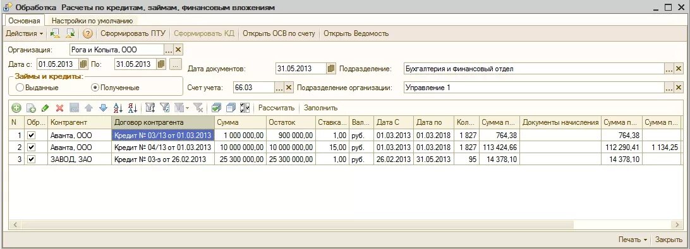
Task: Open the selection list for Организация via ellipsis
Action: coord(169,50)
